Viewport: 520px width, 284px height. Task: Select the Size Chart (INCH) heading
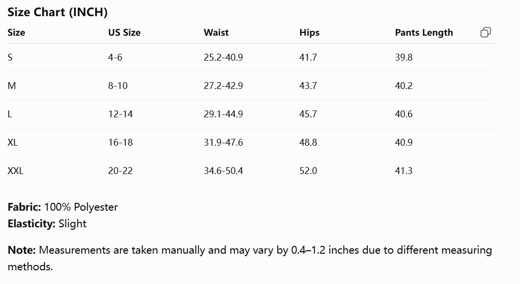pos(58,12)
